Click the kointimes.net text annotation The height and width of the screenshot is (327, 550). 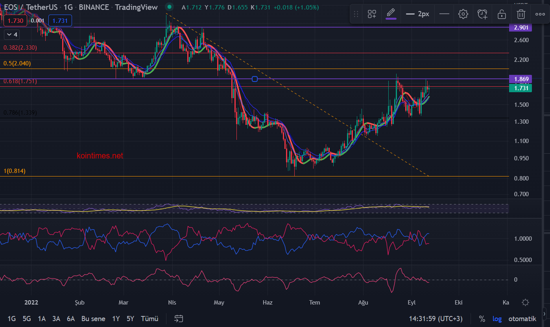100,156
